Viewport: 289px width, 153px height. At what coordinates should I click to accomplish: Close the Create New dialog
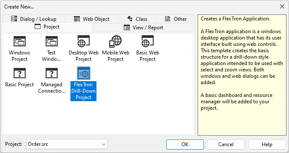tap(282, 7)
